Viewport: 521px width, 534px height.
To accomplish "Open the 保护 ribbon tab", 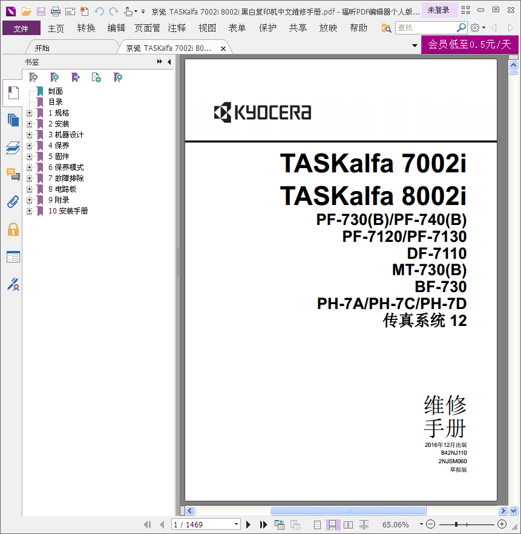I will [268, 28].
